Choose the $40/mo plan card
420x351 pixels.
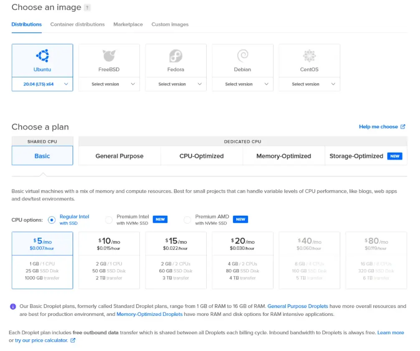pyautogui.click(x=309, y=260)
